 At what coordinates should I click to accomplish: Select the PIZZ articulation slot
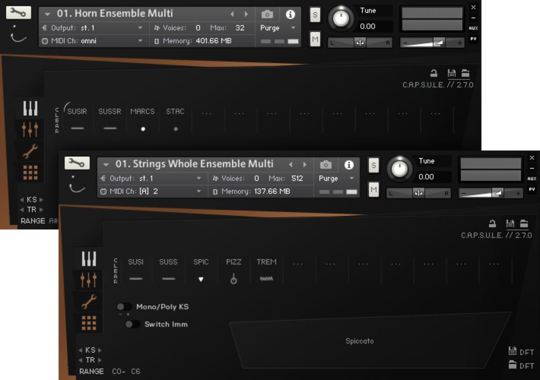pyautogui.click(x=233, y=271)
